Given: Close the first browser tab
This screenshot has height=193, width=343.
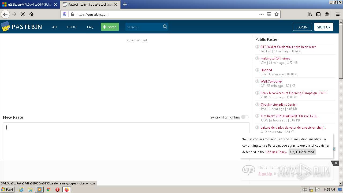Looking at the screenshot, I should [x=55, y=5].
